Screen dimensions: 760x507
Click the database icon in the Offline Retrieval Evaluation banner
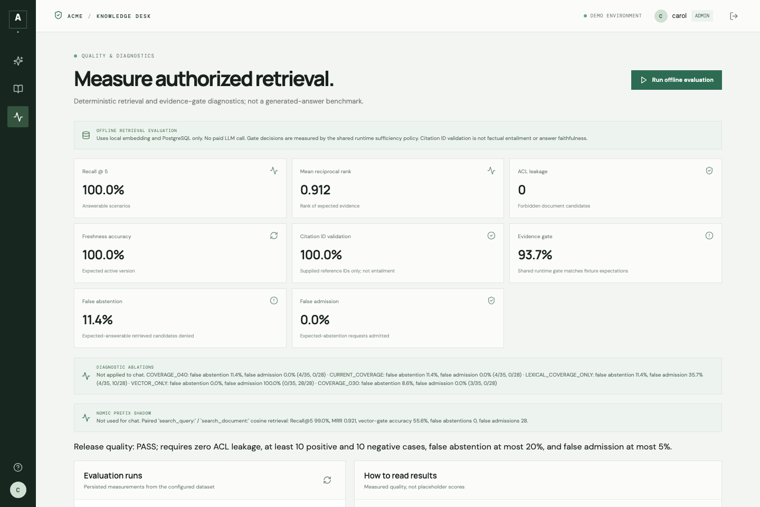coord(86,135)
